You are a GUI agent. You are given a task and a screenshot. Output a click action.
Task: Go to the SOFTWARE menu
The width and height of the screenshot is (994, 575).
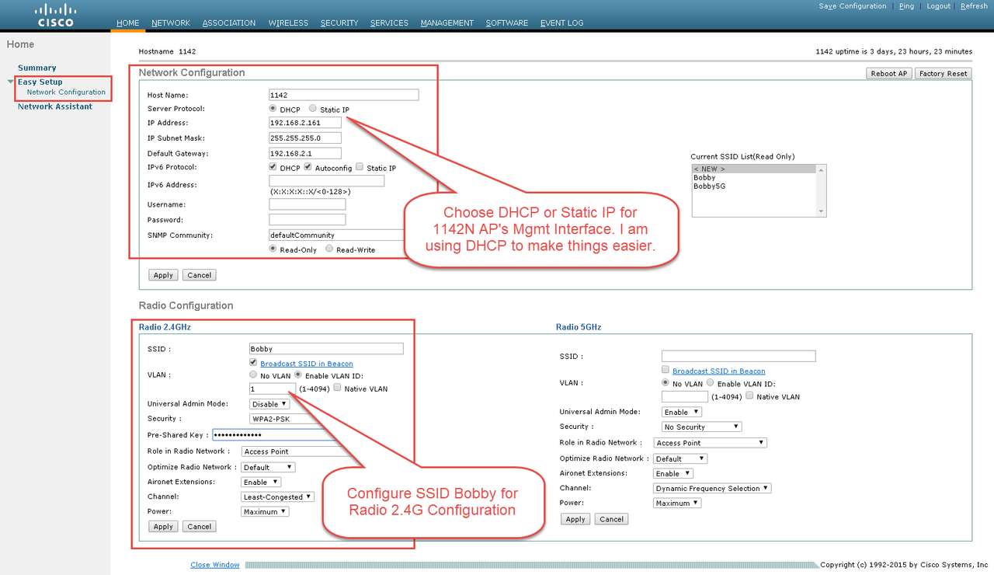click(x=507, y=23)
